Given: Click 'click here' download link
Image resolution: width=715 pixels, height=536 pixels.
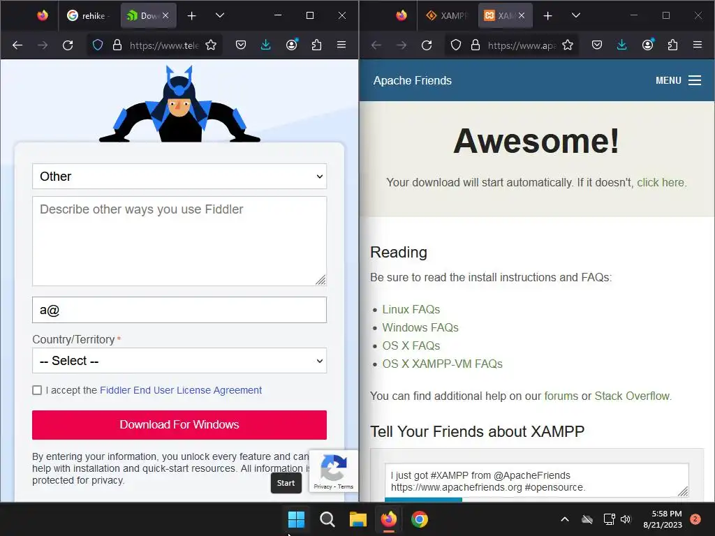Looking at the screenshot, I should (x=661, y=182).
